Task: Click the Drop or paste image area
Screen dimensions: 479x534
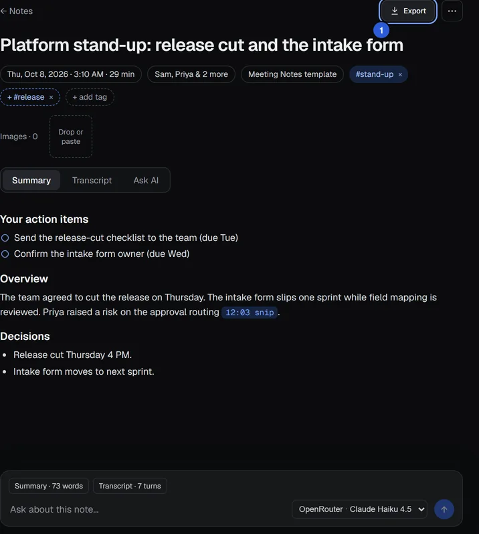Action: pos(71,137)
